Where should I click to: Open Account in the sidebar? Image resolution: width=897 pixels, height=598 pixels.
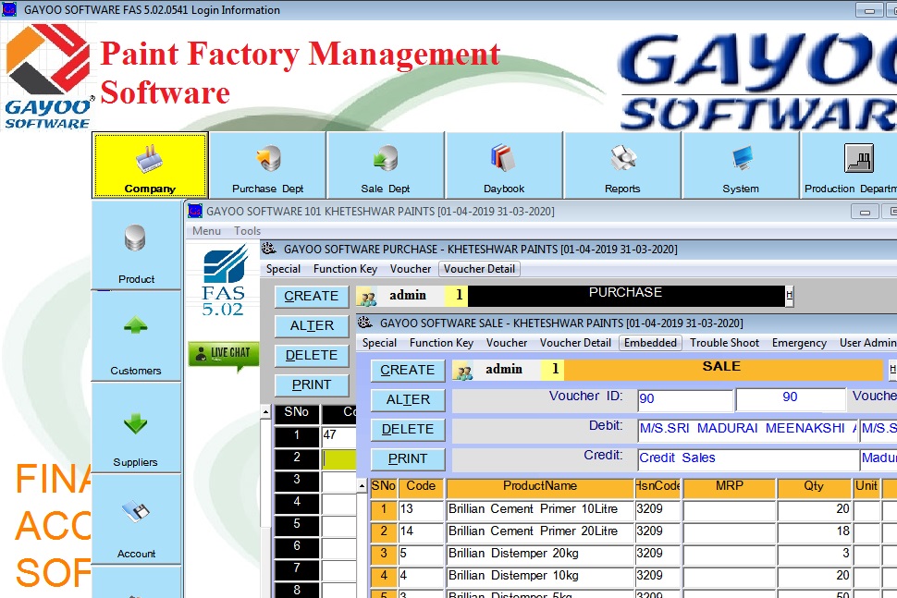pyautogui.click(x=136, y=519)
